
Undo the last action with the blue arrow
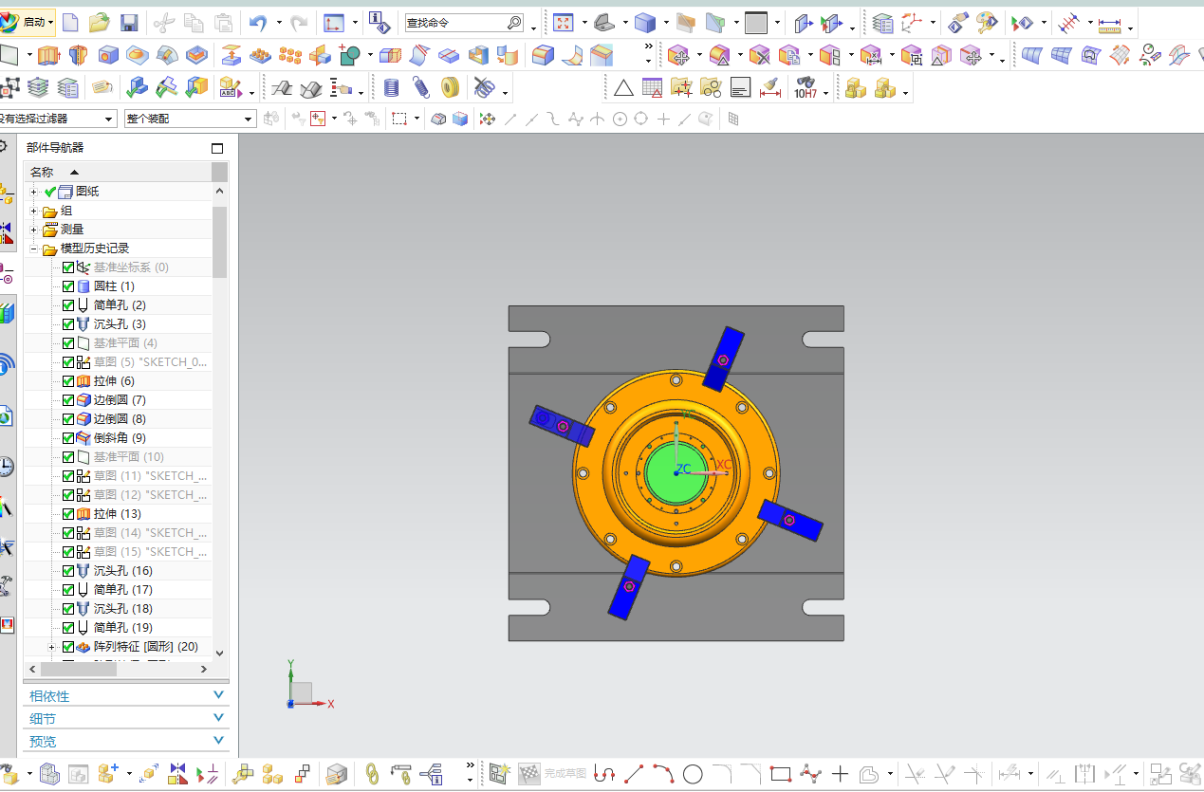point(258,22)
